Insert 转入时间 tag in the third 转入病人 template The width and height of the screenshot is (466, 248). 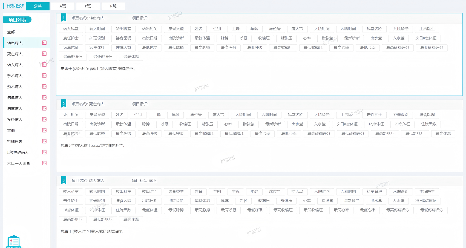(x=97, y=192)
